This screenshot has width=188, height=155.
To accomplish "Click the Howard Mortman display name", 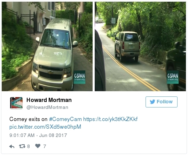I will click(x=49, y=100).
